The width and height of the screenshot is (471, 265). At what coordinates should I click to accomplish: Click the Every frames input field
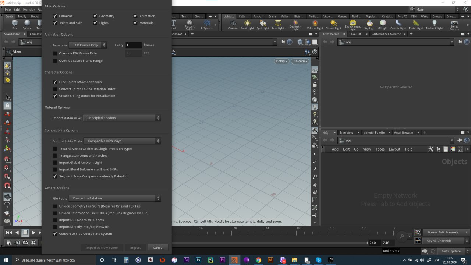[134, 45]
